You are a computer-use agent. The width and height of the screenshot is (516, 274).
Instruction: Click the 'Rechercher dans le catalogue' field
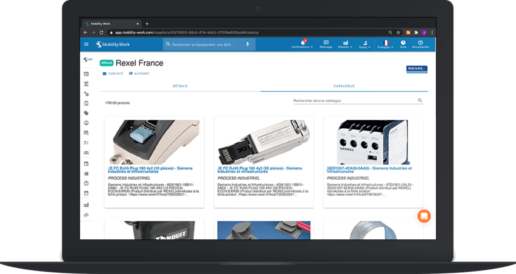[x=358, y=100]
